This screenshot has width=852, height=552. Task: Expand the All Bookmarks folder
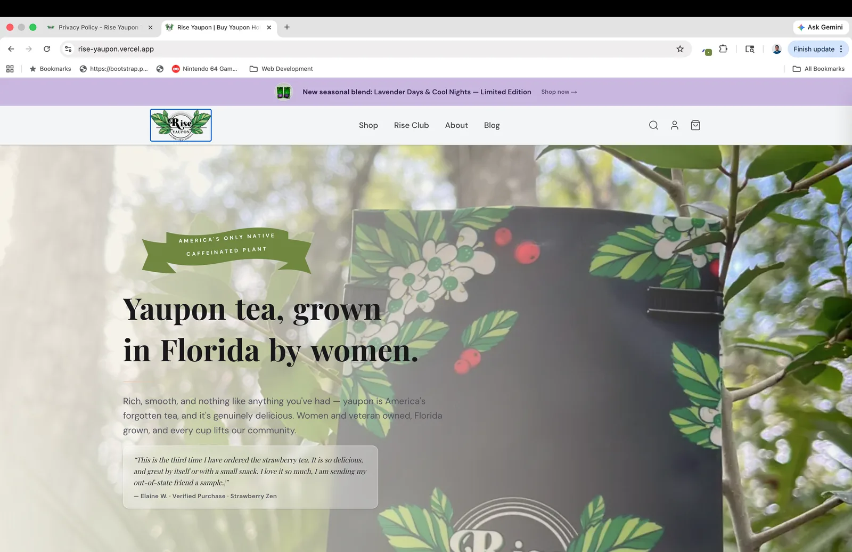click(818, 69)
